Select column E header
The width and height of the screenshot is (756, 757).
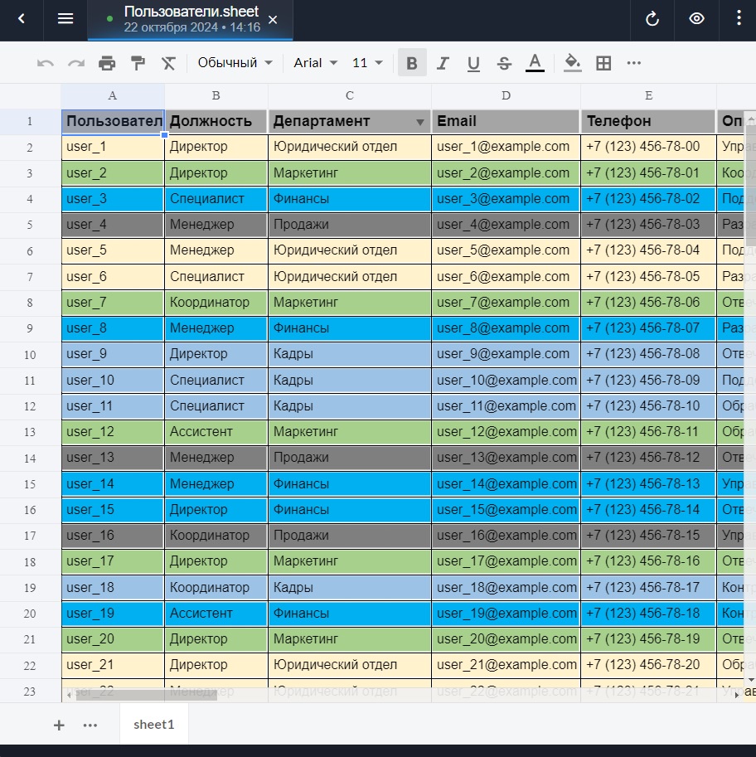click(x=648, y=95)
